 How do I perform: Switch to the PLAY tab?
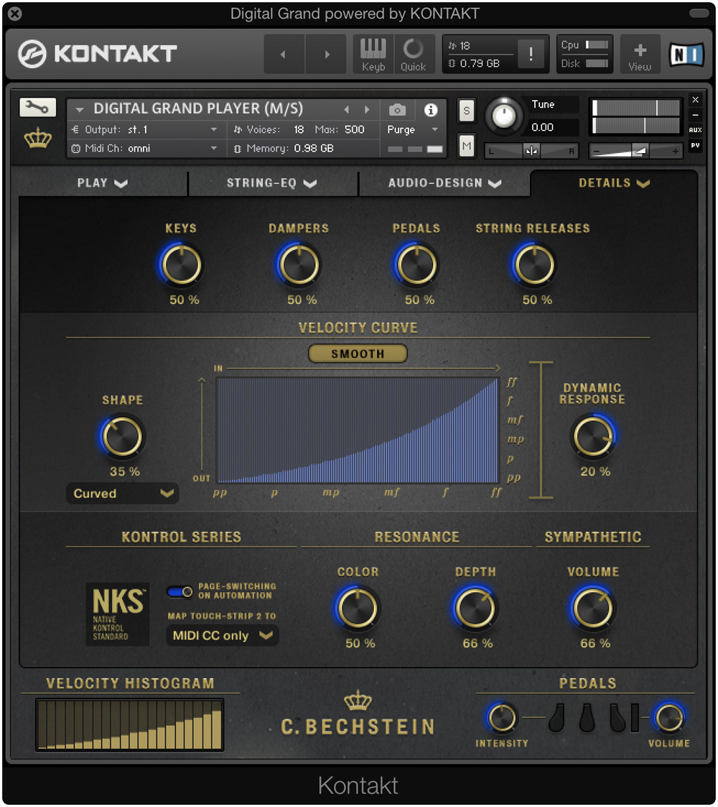tap(103, 183)
